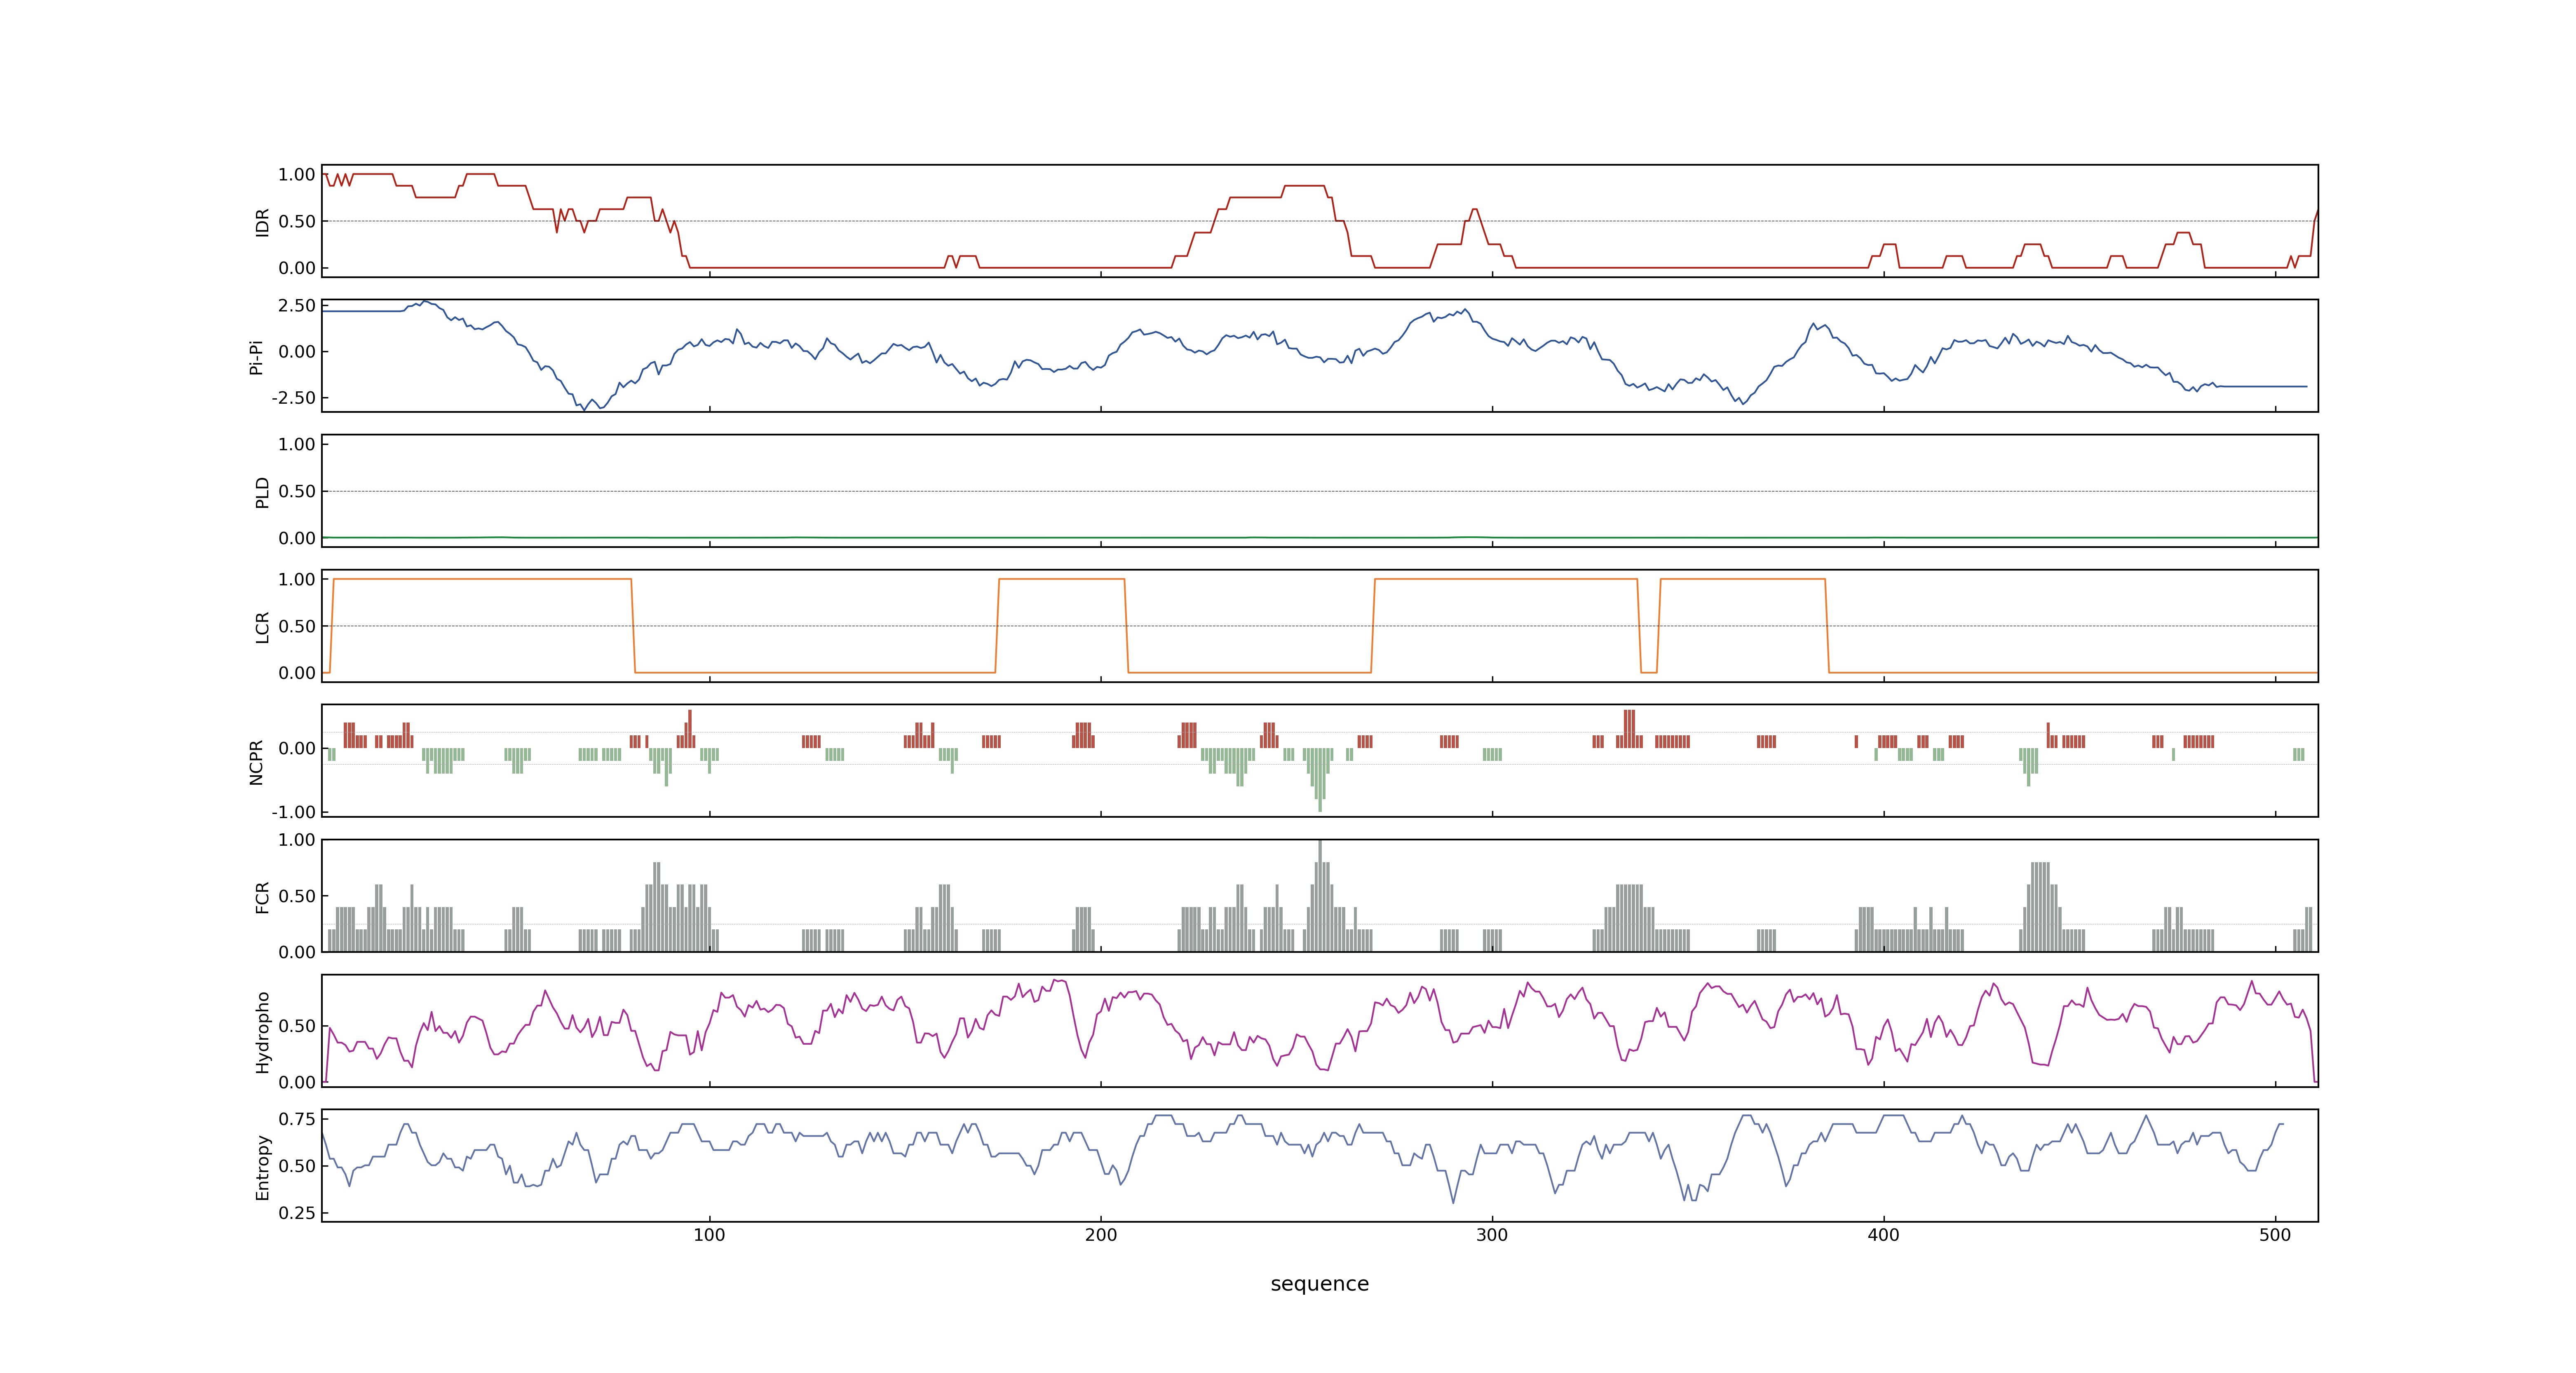Click the Pi-Pi panel axis label
The image size is (2576, 1373).
[x=256, y=357]
